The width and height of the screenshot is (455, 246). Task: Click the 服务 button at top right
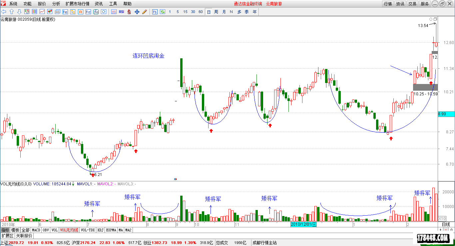(425, 4)
